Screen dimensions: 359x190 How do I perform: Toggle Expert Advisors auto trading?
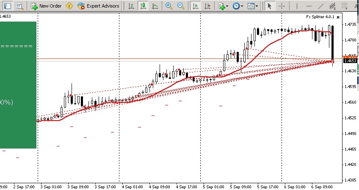click(99, 6)
